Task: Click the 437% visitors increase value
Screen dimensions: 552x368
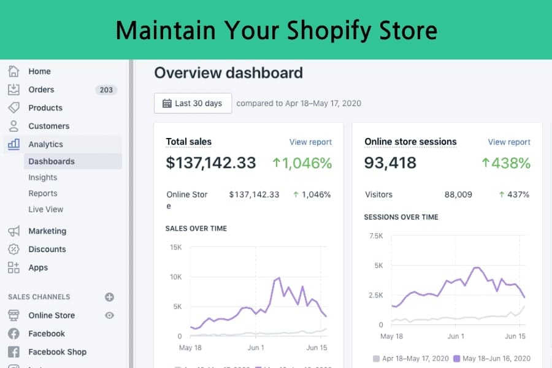Action: tap(515, 194)
